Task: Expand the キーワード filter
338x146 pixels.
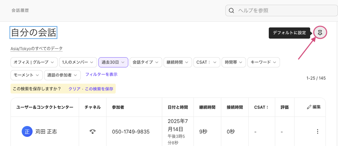Action: pyautogui.click(x=264, y=62)
